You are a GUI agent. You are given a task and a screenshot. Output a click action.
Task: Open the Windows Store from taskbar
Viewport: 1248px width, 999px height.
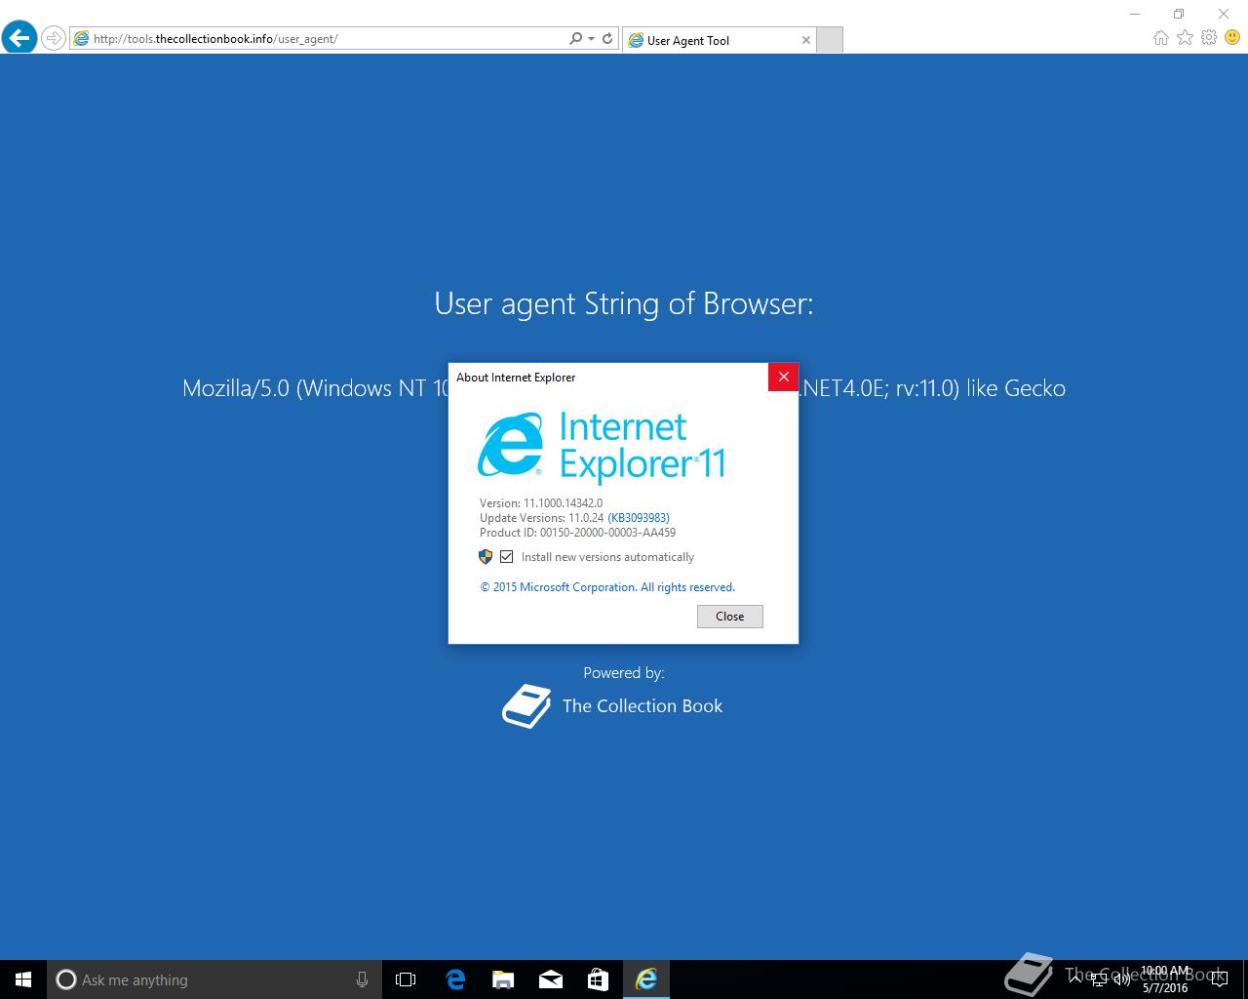tap(598, 979)
